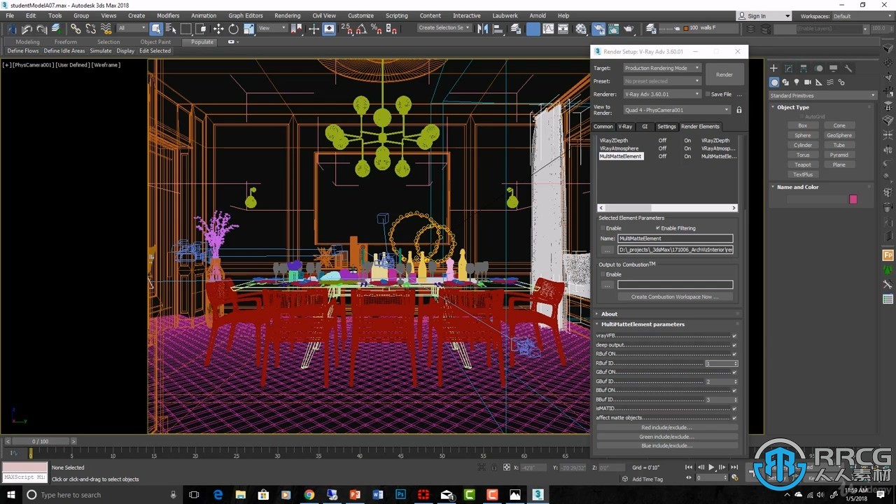This screenshot has height=504, width=896.
Task: Activate the Select and Link tool
Action: tap(76, 29)
